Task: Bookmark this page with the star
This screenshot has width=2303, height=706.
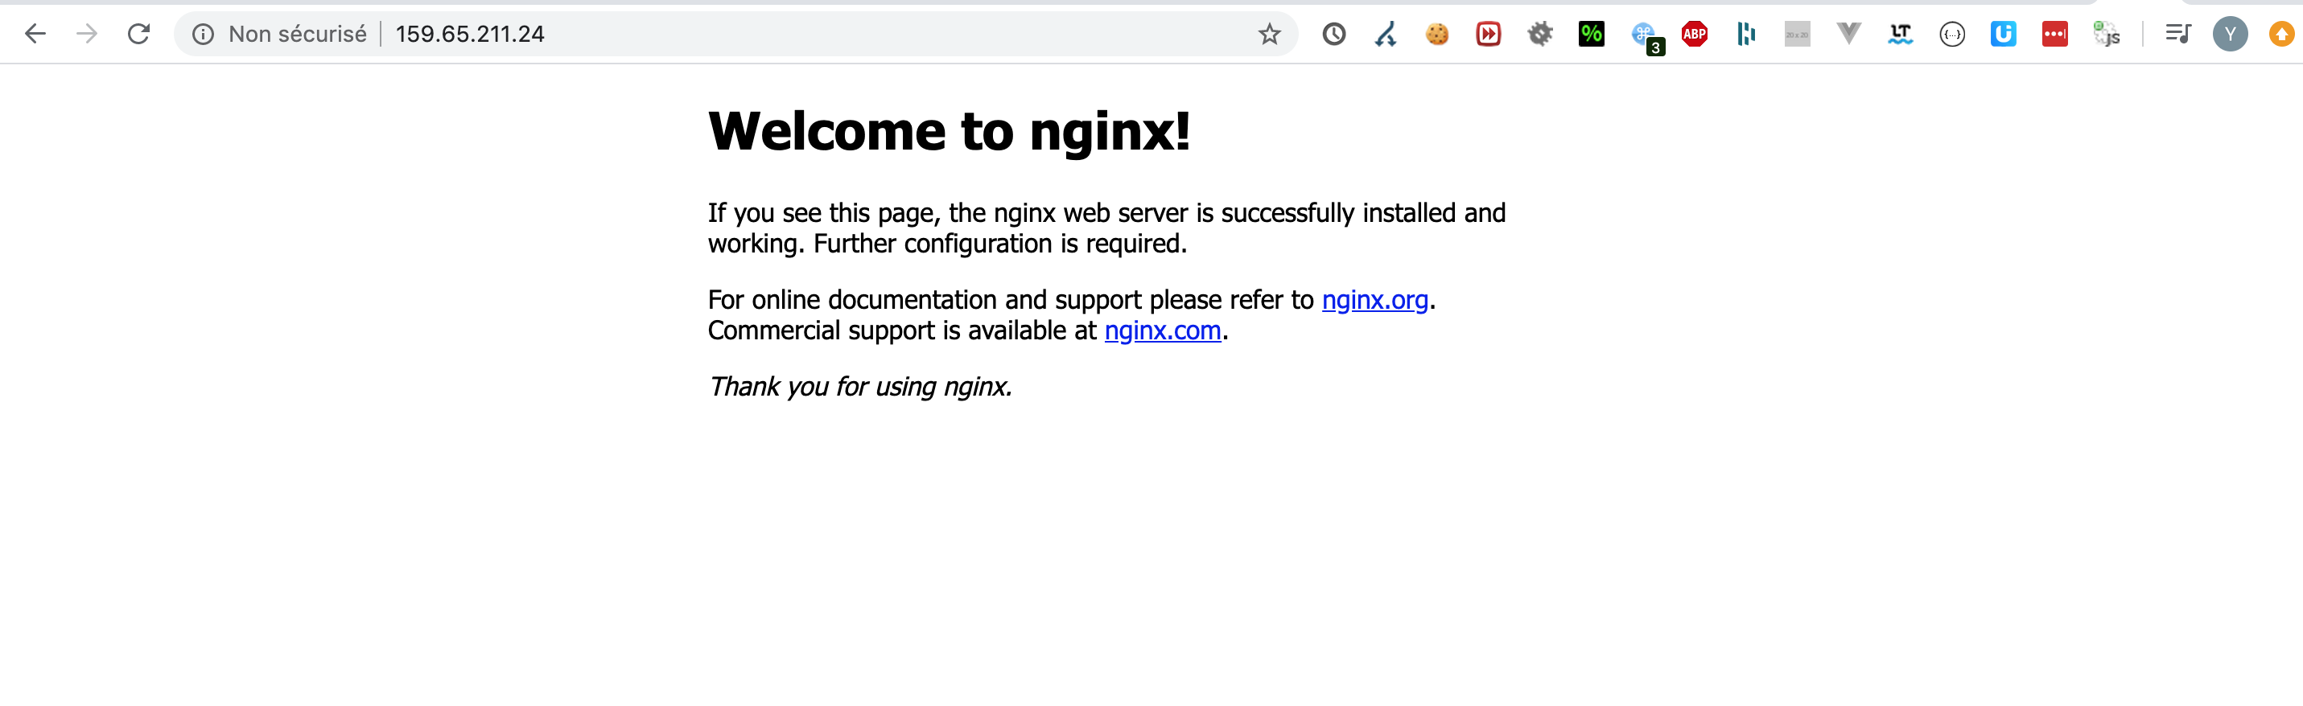Action: click(x=1269, y=34)
